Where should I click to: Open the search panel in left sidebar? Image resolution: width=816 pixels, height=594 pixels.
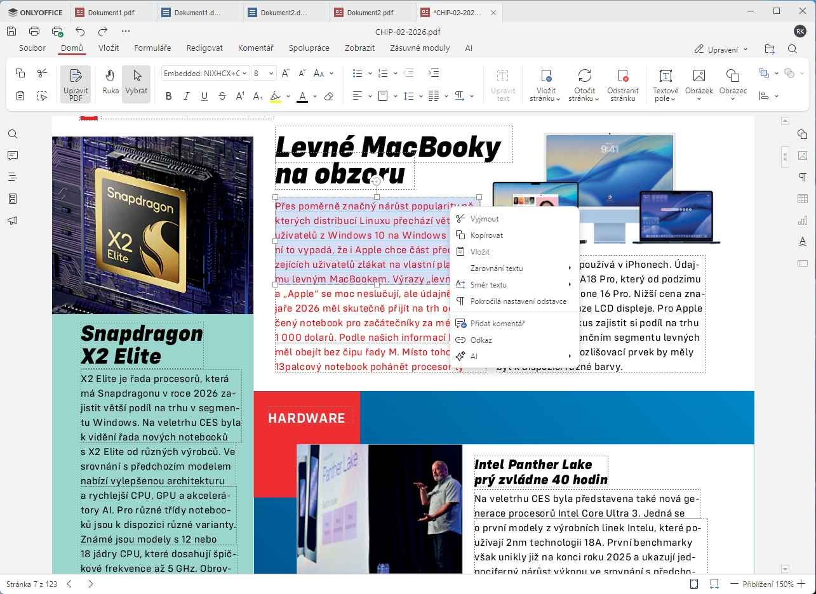point(13,135)
